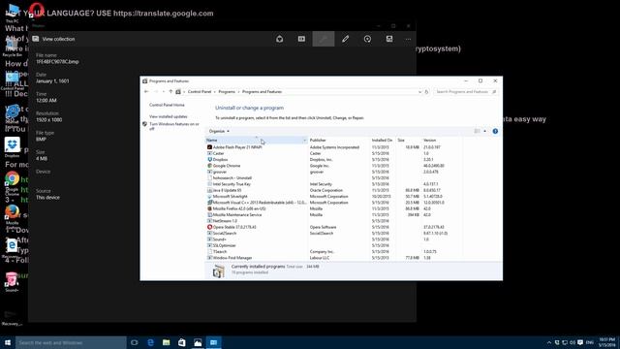Start the slideshow from the Photos toolbar
This screenshot has width=620, height=349.
coord(301,39)
